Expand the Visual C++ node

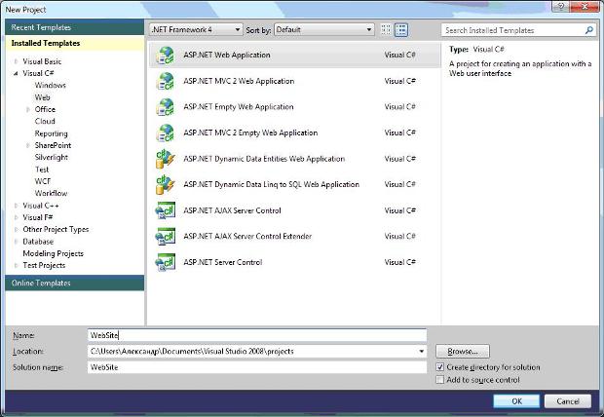coord(16,206)
